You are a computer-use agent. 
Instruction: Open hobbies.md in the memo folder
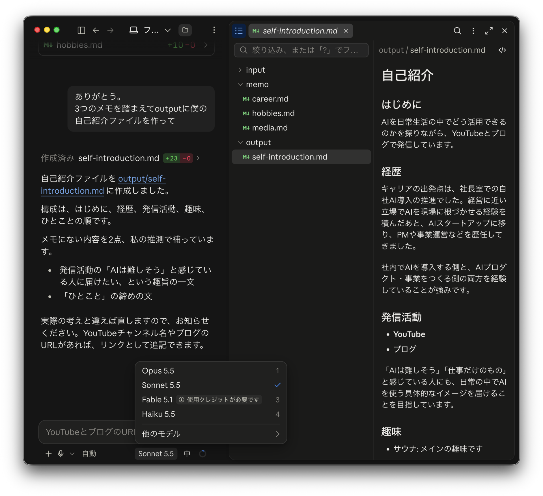[x=301, y=113]
